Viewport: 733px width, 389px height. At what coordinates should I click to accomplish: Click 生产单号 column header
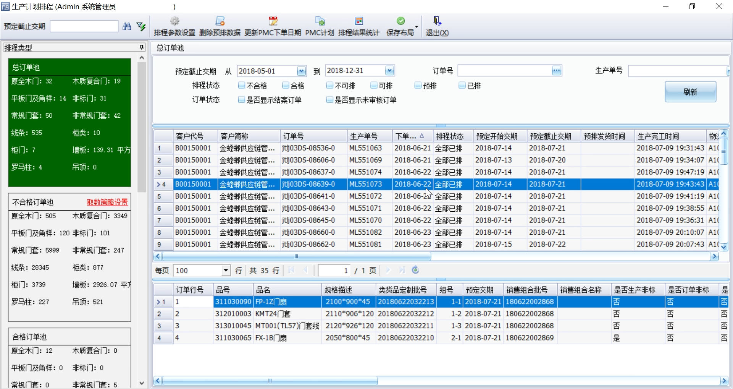[x=370, y=136]
